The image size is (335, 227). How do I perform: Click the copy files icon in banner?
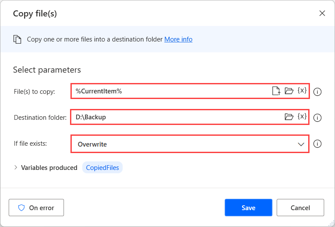click(x=17, y=39)
